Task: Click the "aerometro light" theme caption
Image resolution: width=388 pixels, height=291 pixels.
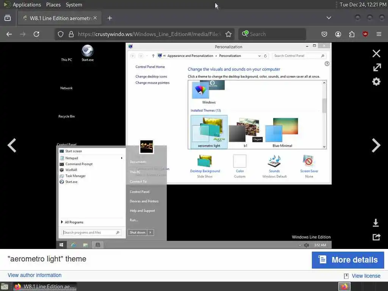Action: click(x=47, y=259)
